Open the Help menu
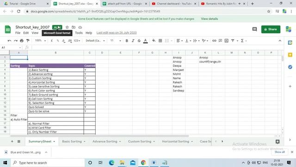The image size is (296, 167). click(89, 33)
